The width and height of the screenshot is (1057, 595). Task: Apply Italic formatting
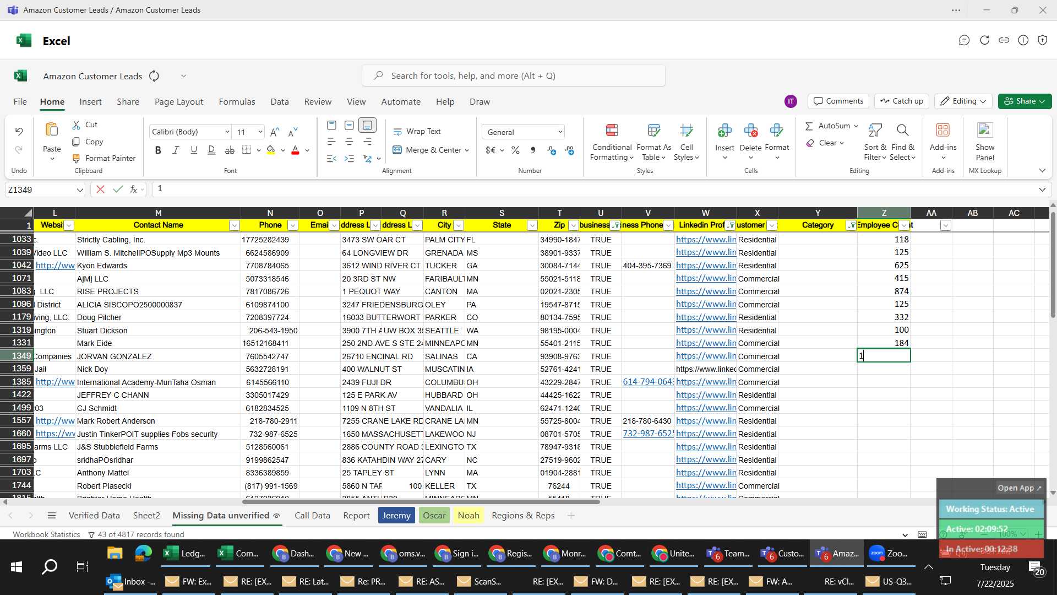click(176, 150)
